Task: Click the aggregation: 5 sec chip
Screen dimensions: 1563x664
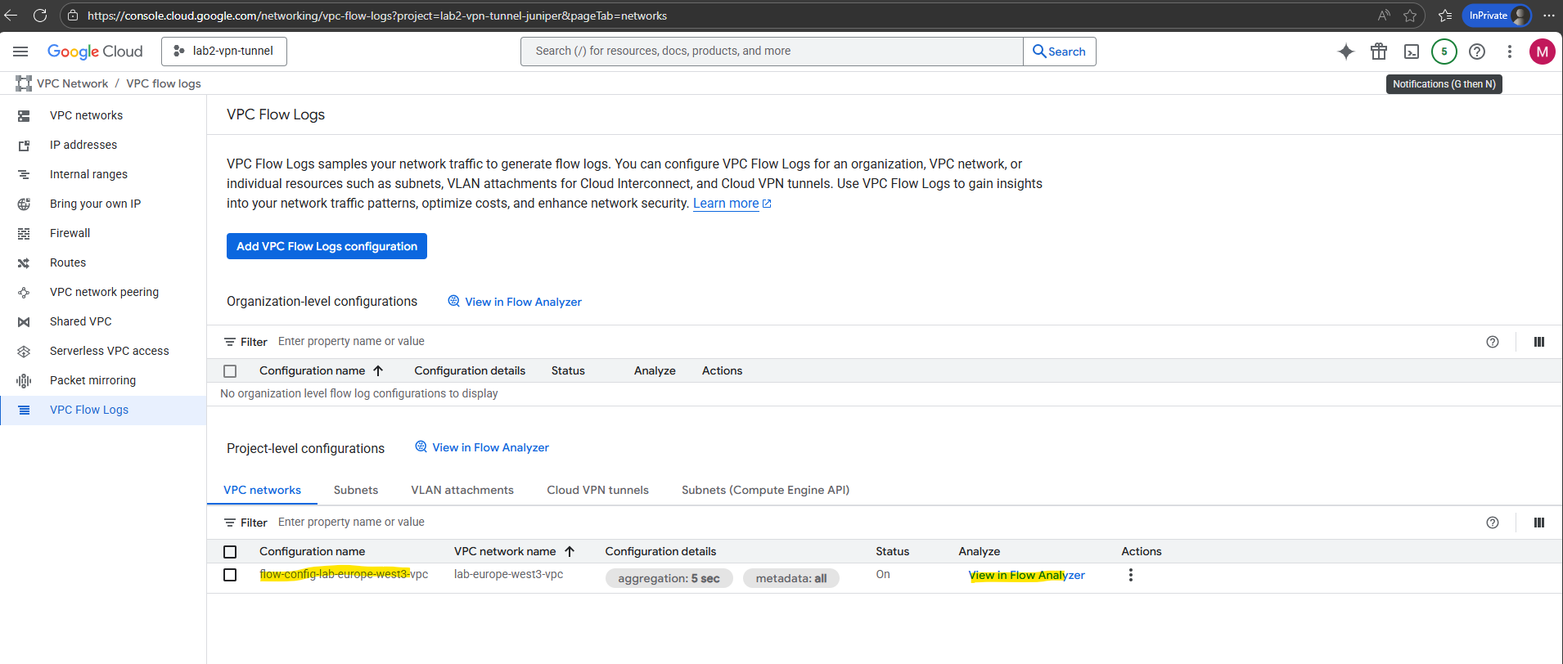Action: tap(669, 578)
